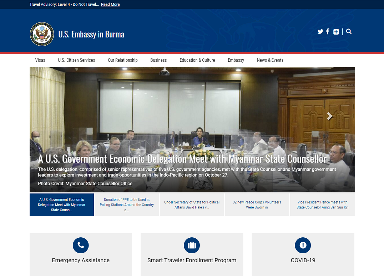Click the Department of State seal logo
This screenshot has height=279, width=384.
(42, 34)
